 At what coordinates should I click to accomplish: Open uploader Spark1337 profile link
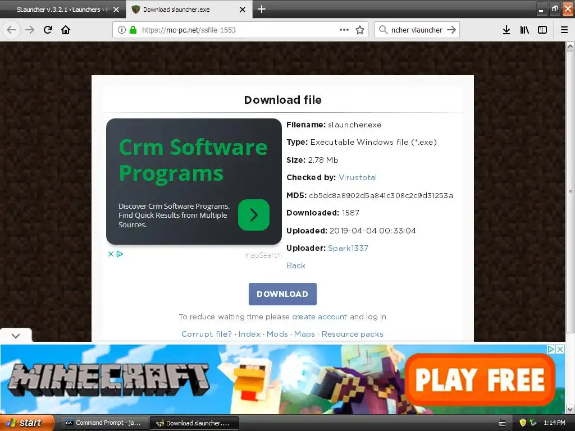pyautogui.click(x=348, y=248)
